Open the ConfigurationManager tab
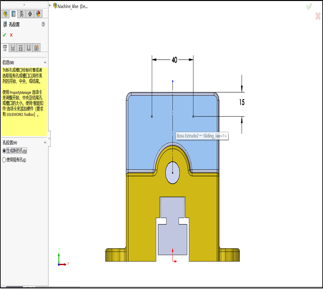The height and width of the screenshot is (289, 323). 22,14
